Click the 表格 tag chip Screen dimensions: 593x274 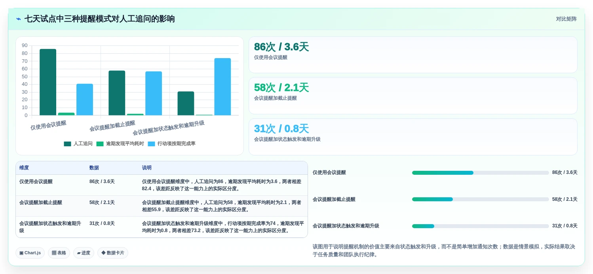59,253
